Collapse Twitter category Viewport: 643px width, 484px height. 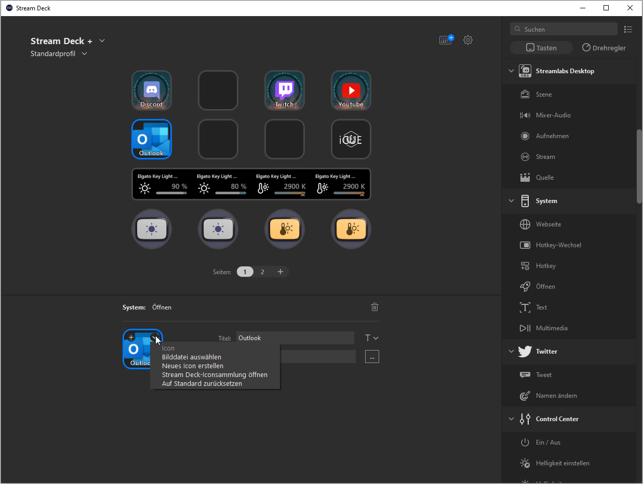(511, 352)
